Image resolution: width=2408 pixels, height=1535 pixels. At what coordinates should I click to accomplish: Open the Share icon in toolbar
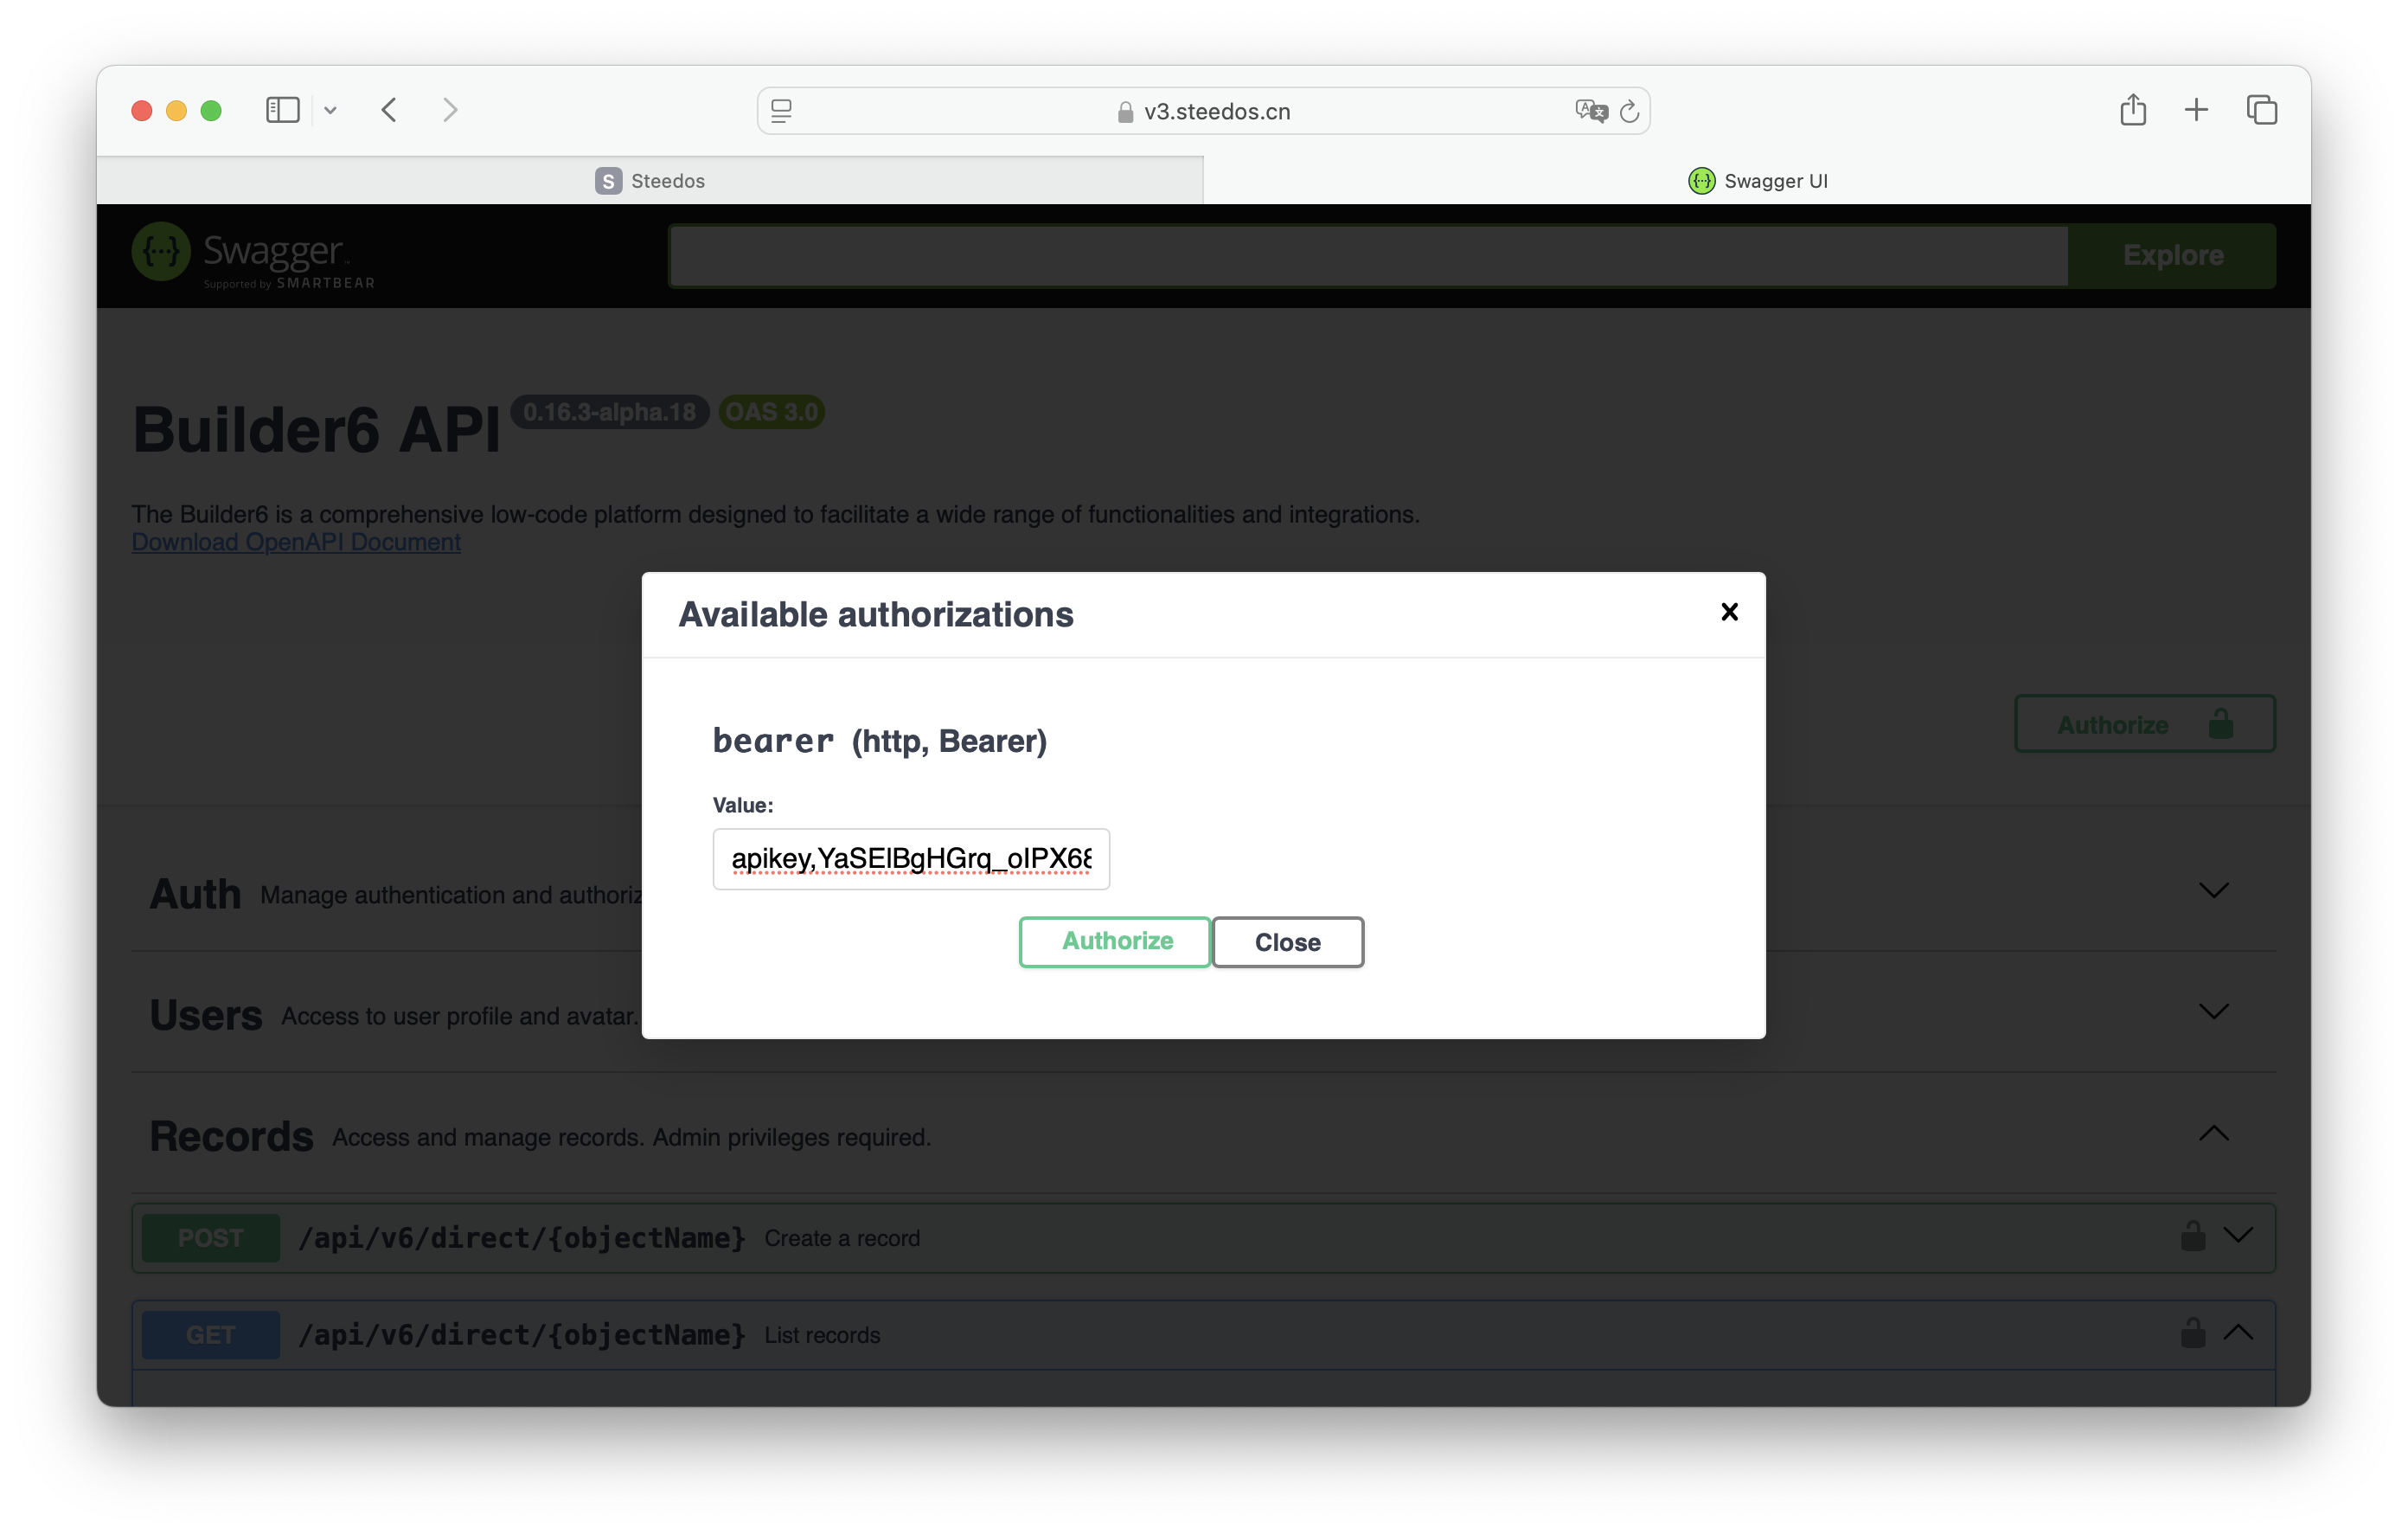click(x=2133, y=109)
